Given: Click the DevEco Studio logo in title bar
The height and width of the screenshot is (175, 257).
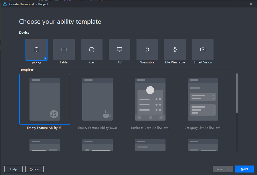Looking at the screenshot, I should pos(5,4).
